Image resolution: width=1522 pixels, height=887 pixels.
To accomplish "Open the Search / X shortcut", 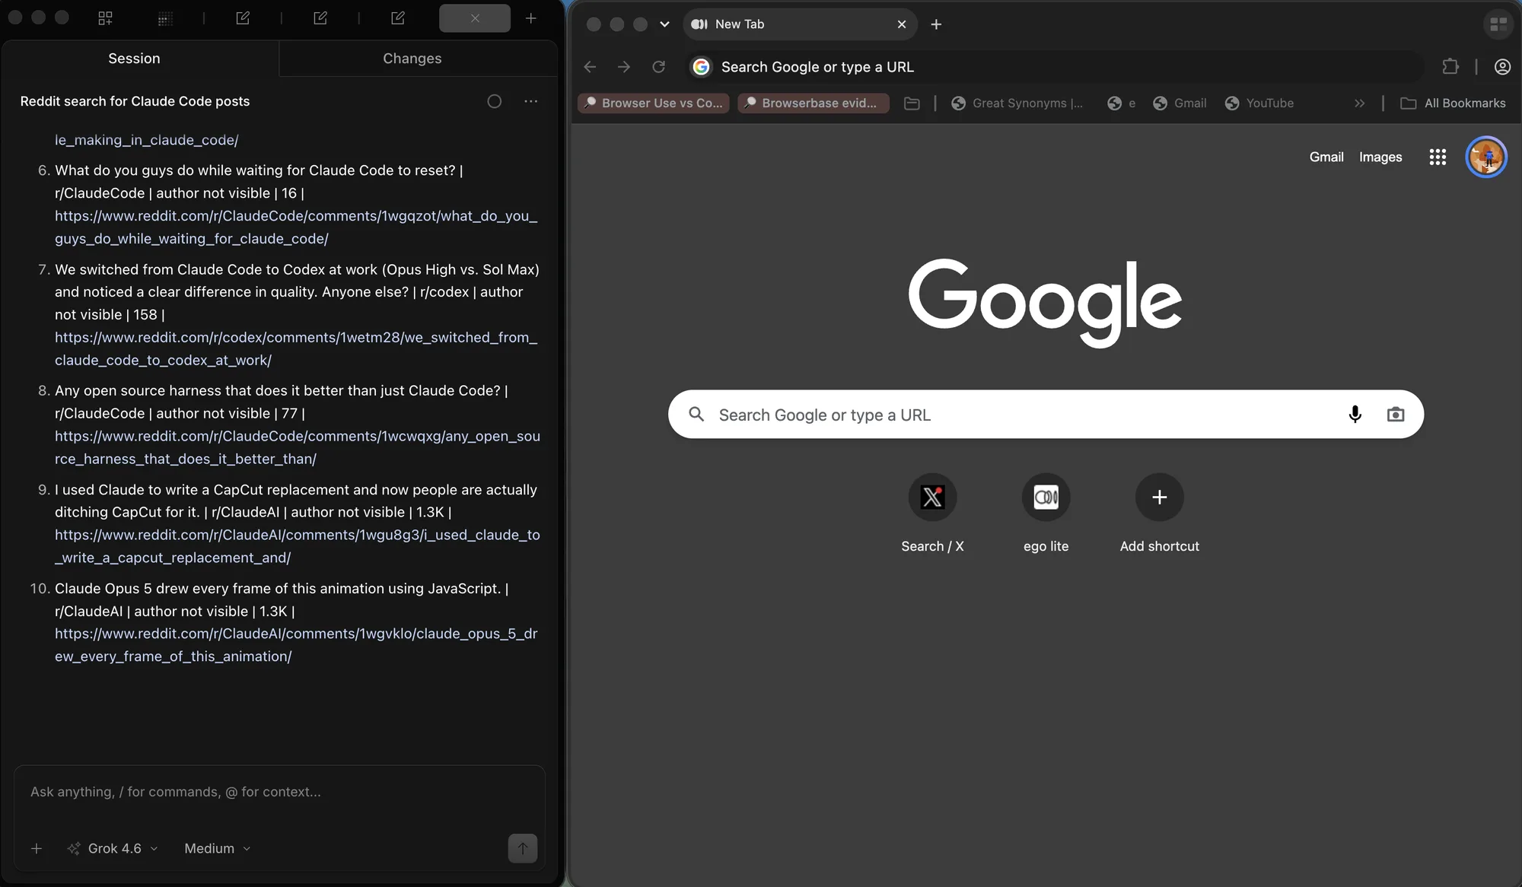I will click(x=932, y=513).
